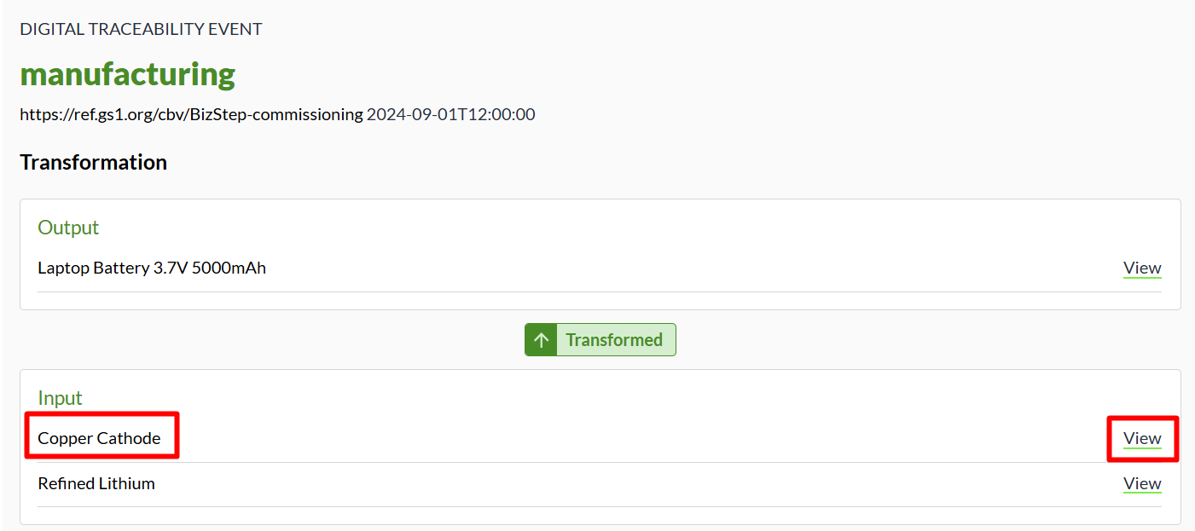Viewport: 1195px width, 531px height.
Task: Click the Transformation heading
Action: [x=93, y=162]
